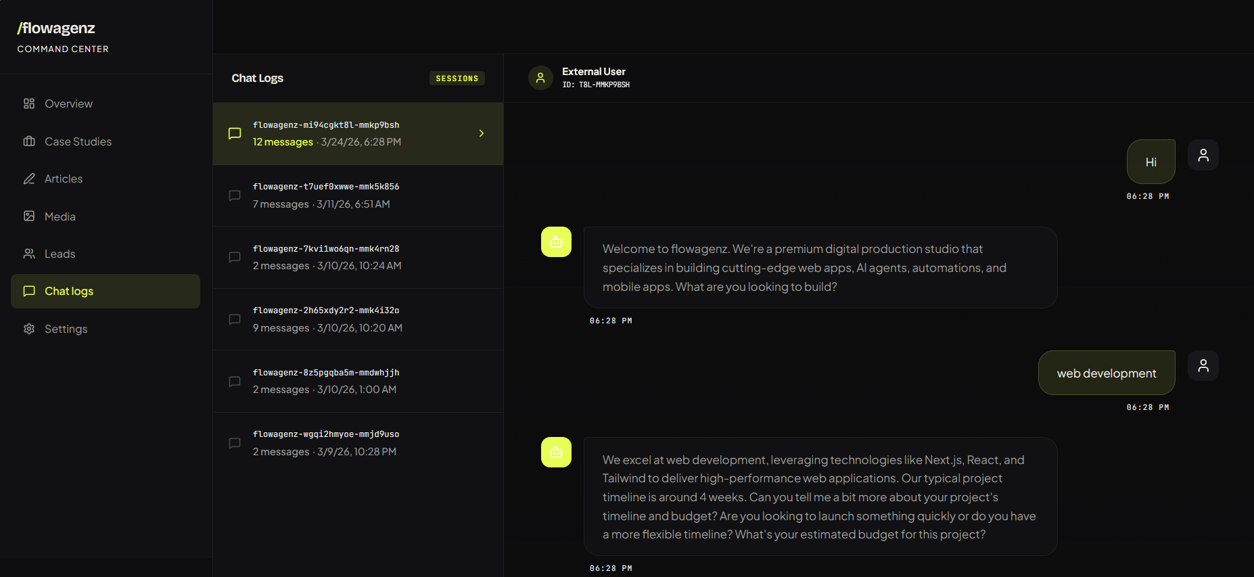
Task: Select the Media image icon
Action: pyautogui.click(x=29, y=216)
